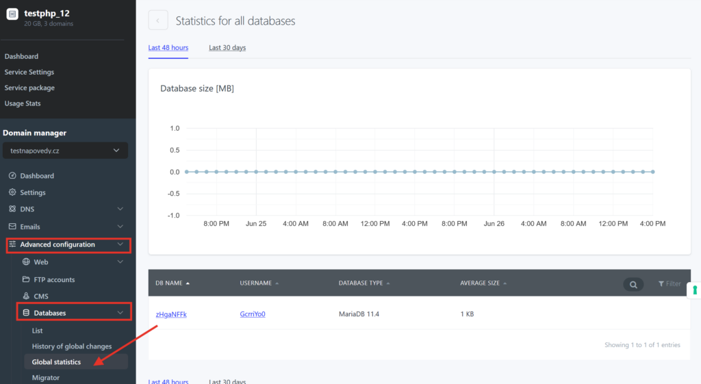
Task: Open Dashboard in the top service menu
Action: (x=21, y=56)
